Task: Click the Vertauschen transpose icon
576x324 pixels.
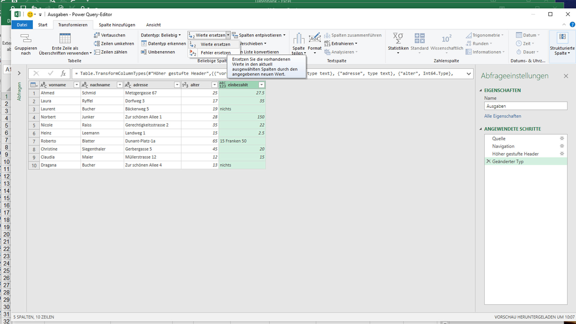Action: click(97, 35)
